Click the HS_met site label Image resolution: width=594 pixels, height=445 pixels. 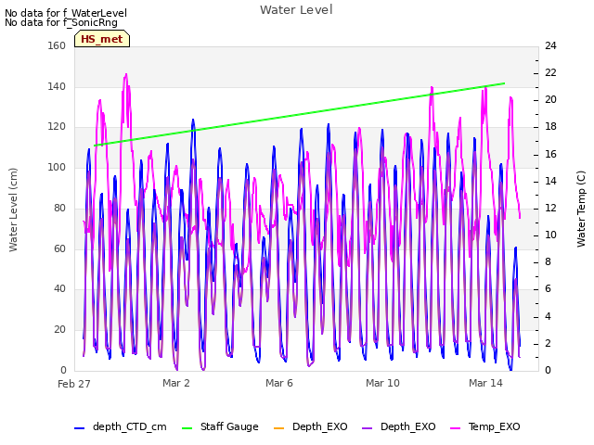[102, 39]
